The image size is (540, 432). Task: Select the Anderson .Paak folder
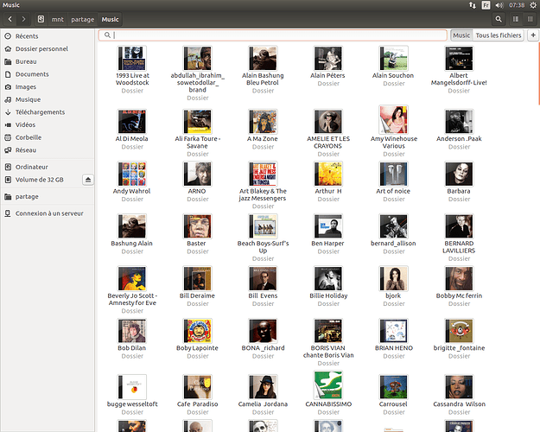459,130
